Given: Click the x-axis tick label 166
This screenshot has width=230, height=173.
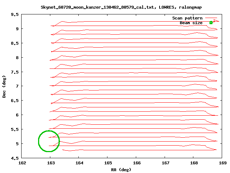Looking at the screenshot, I should [137, 163].
